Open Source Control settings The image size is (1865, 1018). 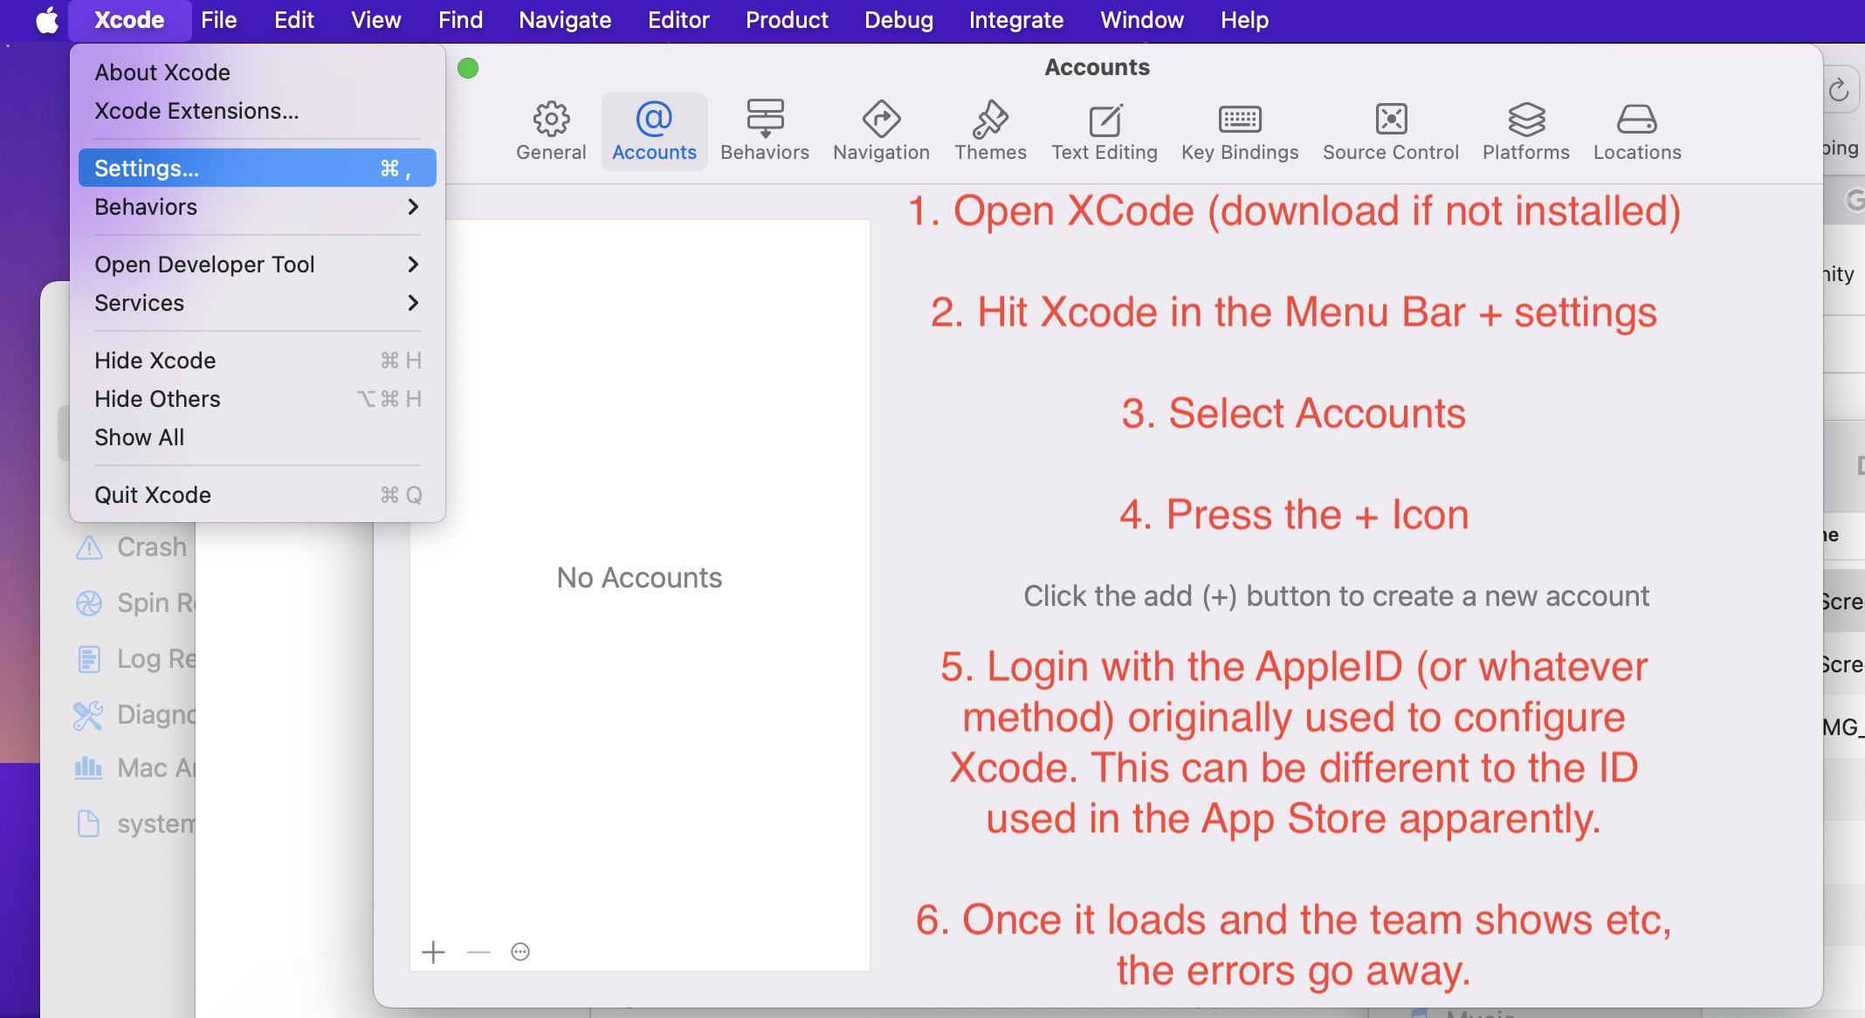1391,131
